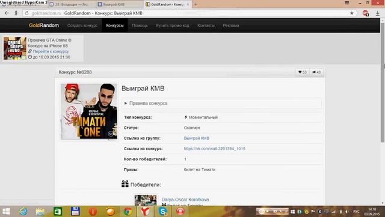
Task: Click the Конкурс №6288 header text
Action: 75,72
